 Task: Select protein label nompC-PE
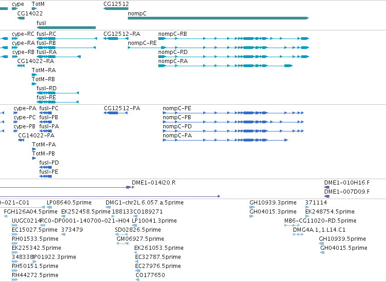(x=177, y=108)
